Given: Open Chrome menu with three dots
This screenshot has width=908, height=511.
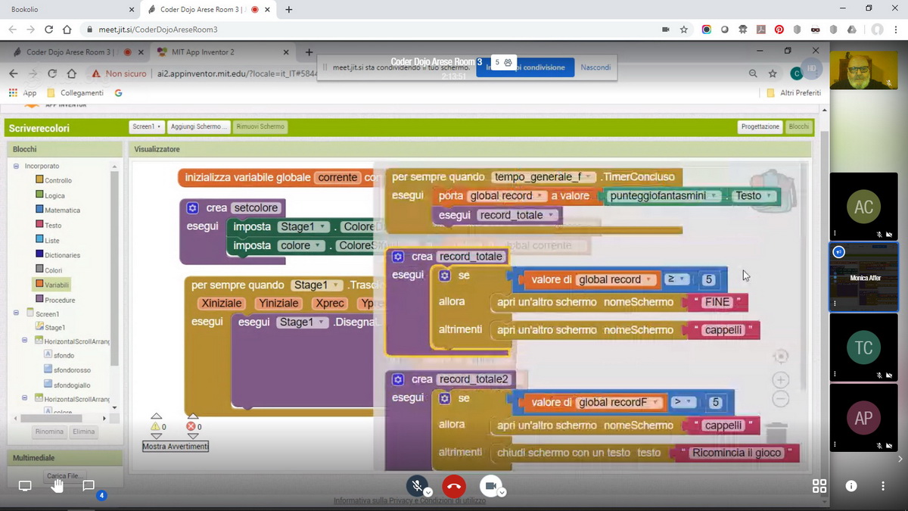Looking at the screenshot, I should pyautogui.click(x=896, y=30).
